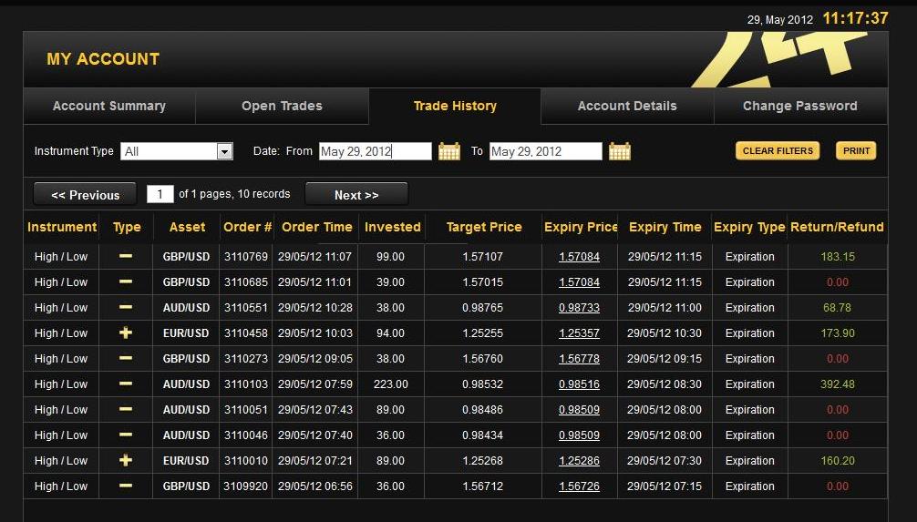Go to the Next page
917x522 pixels.
tap(356, 195)
